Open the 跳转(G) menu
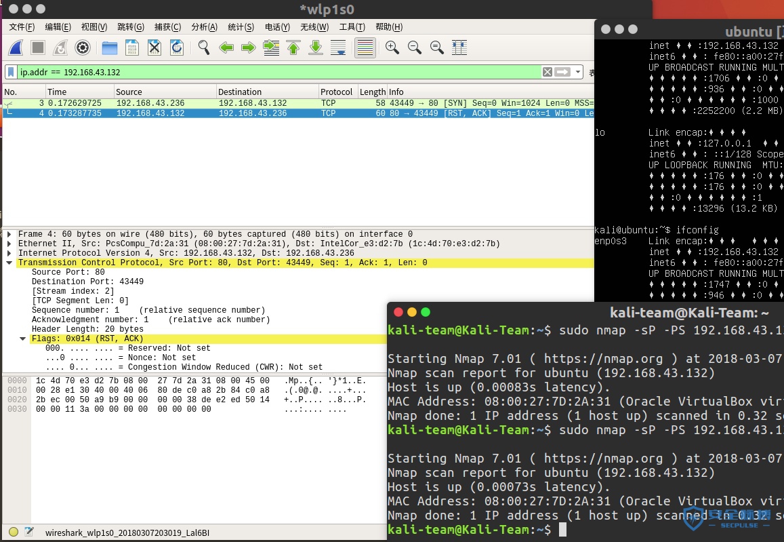The image size is (784, 542). [131, 27]
